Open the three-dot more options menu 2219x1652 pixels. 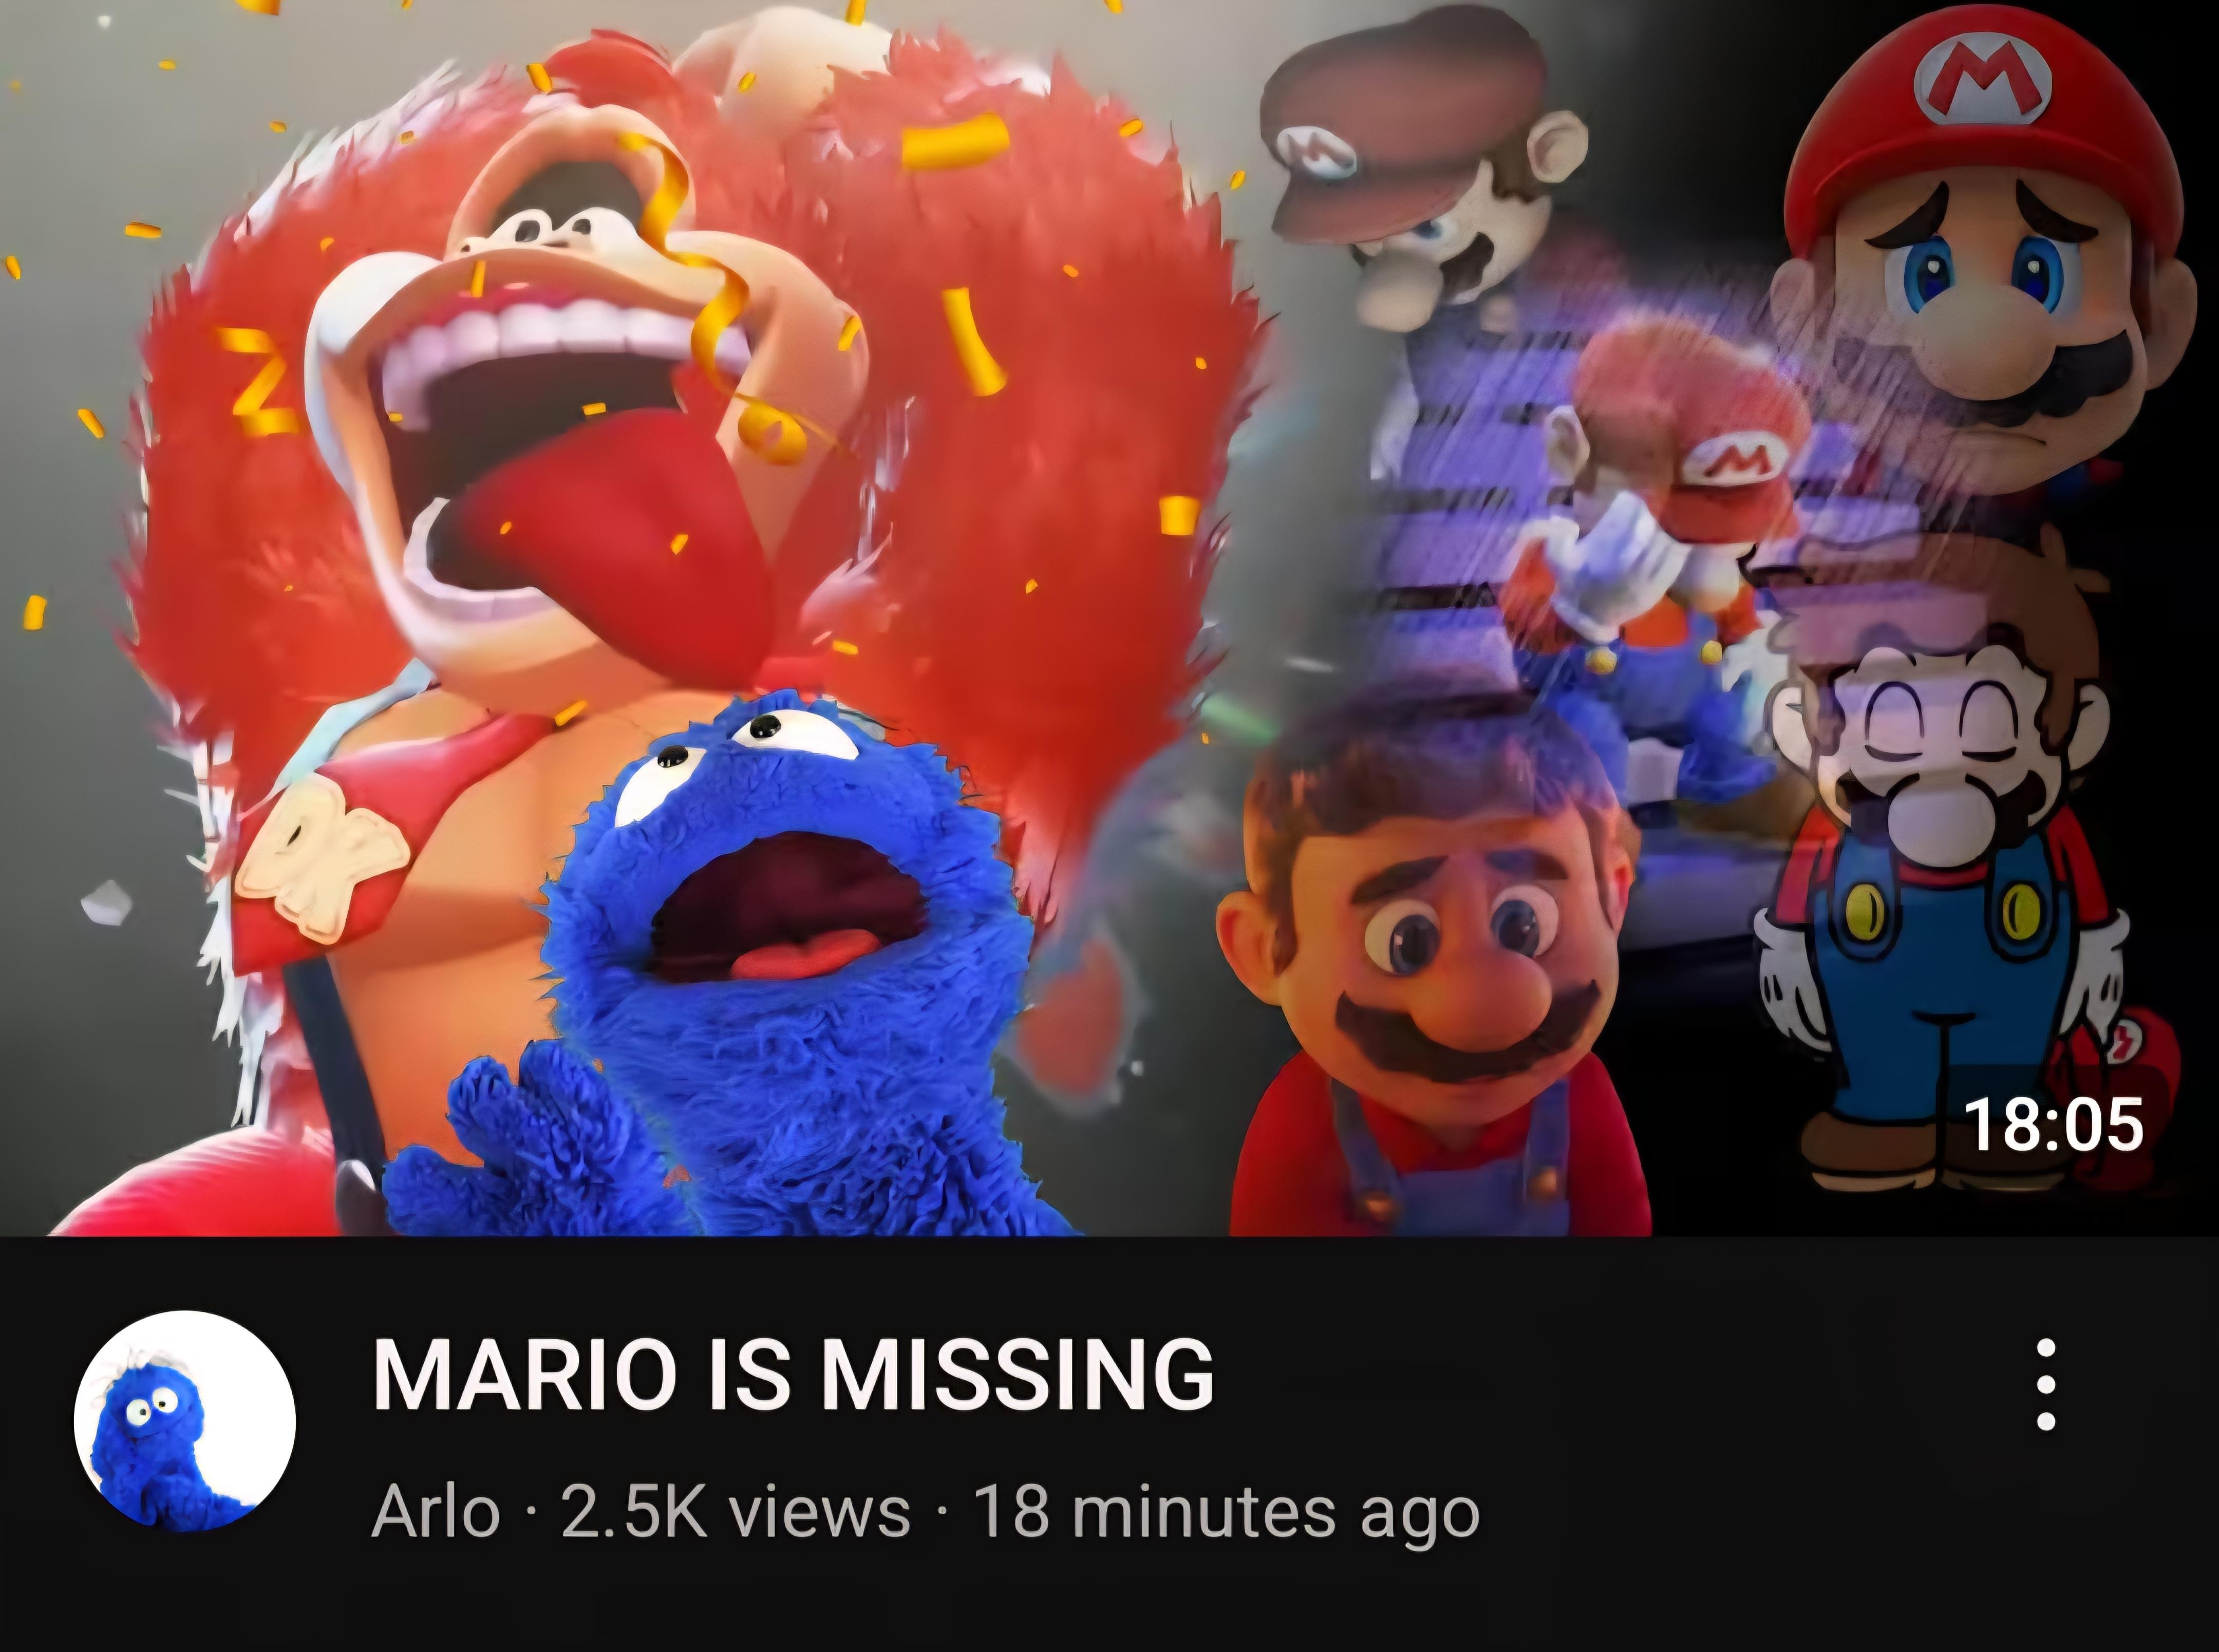pos(2046,1385)
